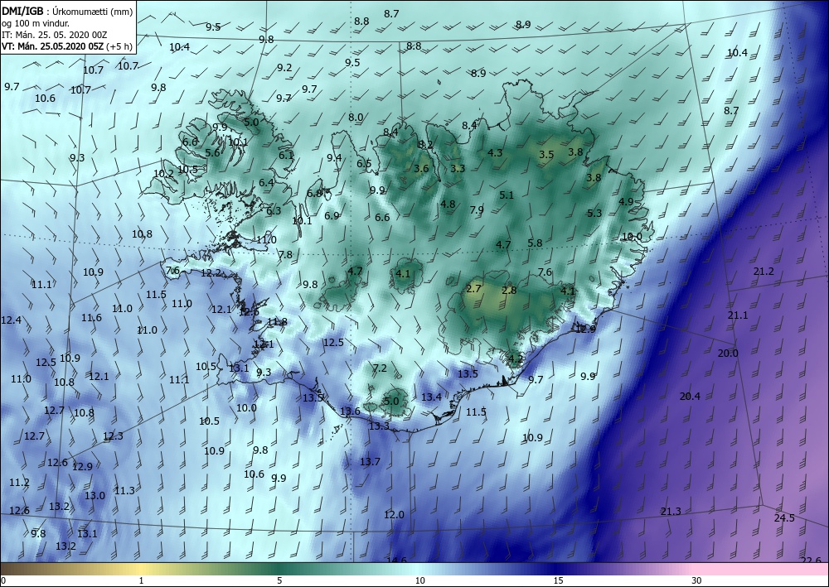Image resolution: width=829 pixels, height=587 pixels.
Task: Click the map value 6.1
Action: (286, 155)
